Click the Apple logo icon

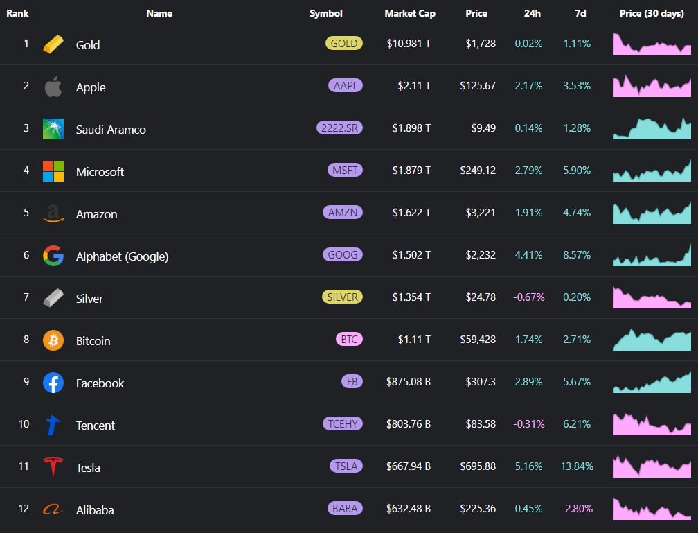click(53, 87)
